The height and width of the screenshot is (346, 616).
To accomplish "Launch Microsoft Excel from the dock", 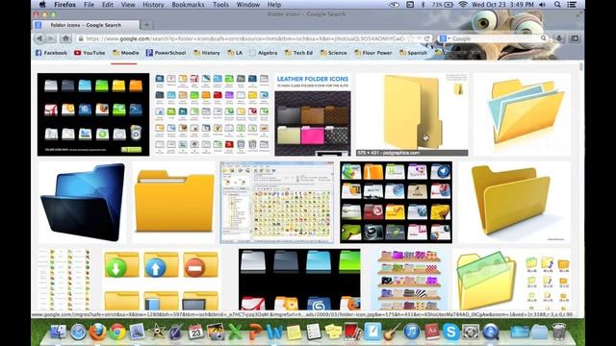I will pos(235,332).
